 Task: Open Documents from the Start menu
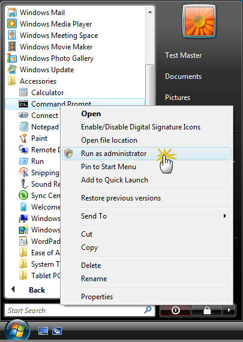click(183, 76)
